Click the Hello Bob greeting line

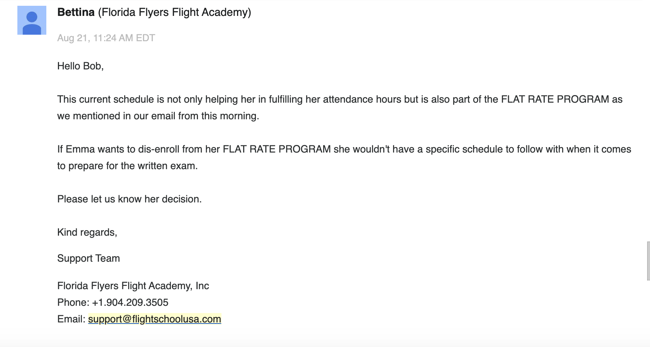tap(80, 66)
